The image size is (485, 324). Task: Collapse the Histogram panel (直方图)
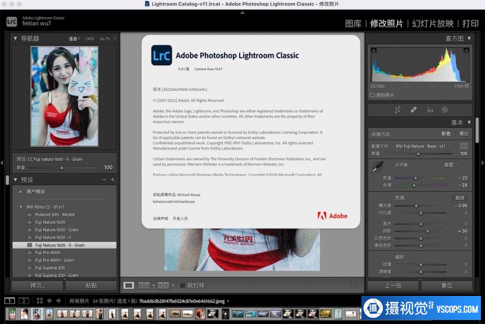pyautogui.click(x=469, y=38)
